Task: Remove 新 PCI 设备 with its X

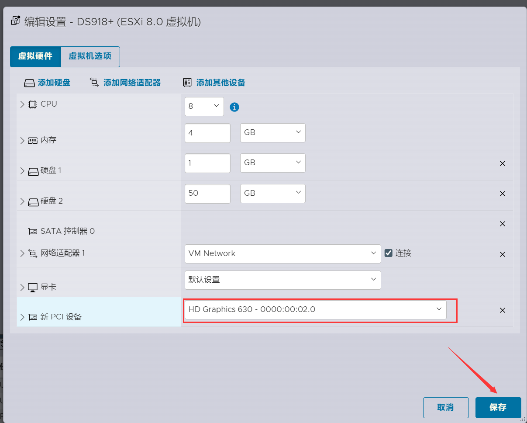Action: click(503, 310)
